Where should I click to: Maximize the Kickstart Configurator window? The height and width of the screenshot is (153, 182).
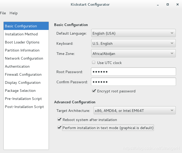pyautogui.click(x=168, y=4)
